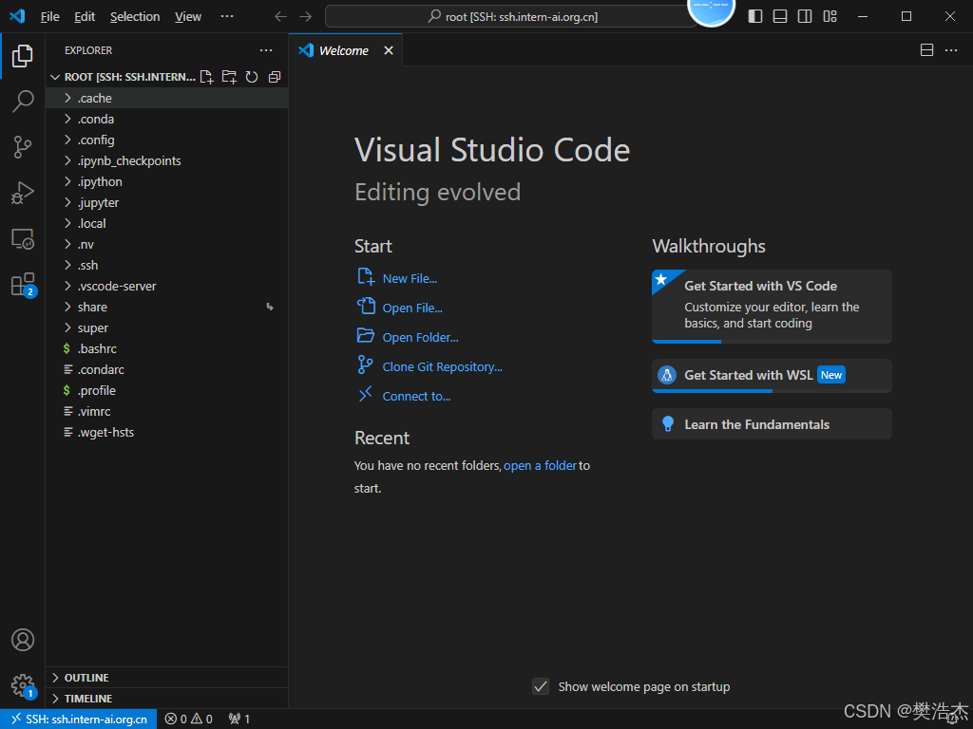Image resolution: width=973 pixels, height=729 pixels.
Task: Expand the .ssh folder
Action: (x=166, y=266)
